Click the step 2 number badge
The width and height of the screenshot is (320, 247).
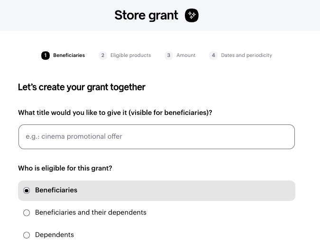pos(103,56)
